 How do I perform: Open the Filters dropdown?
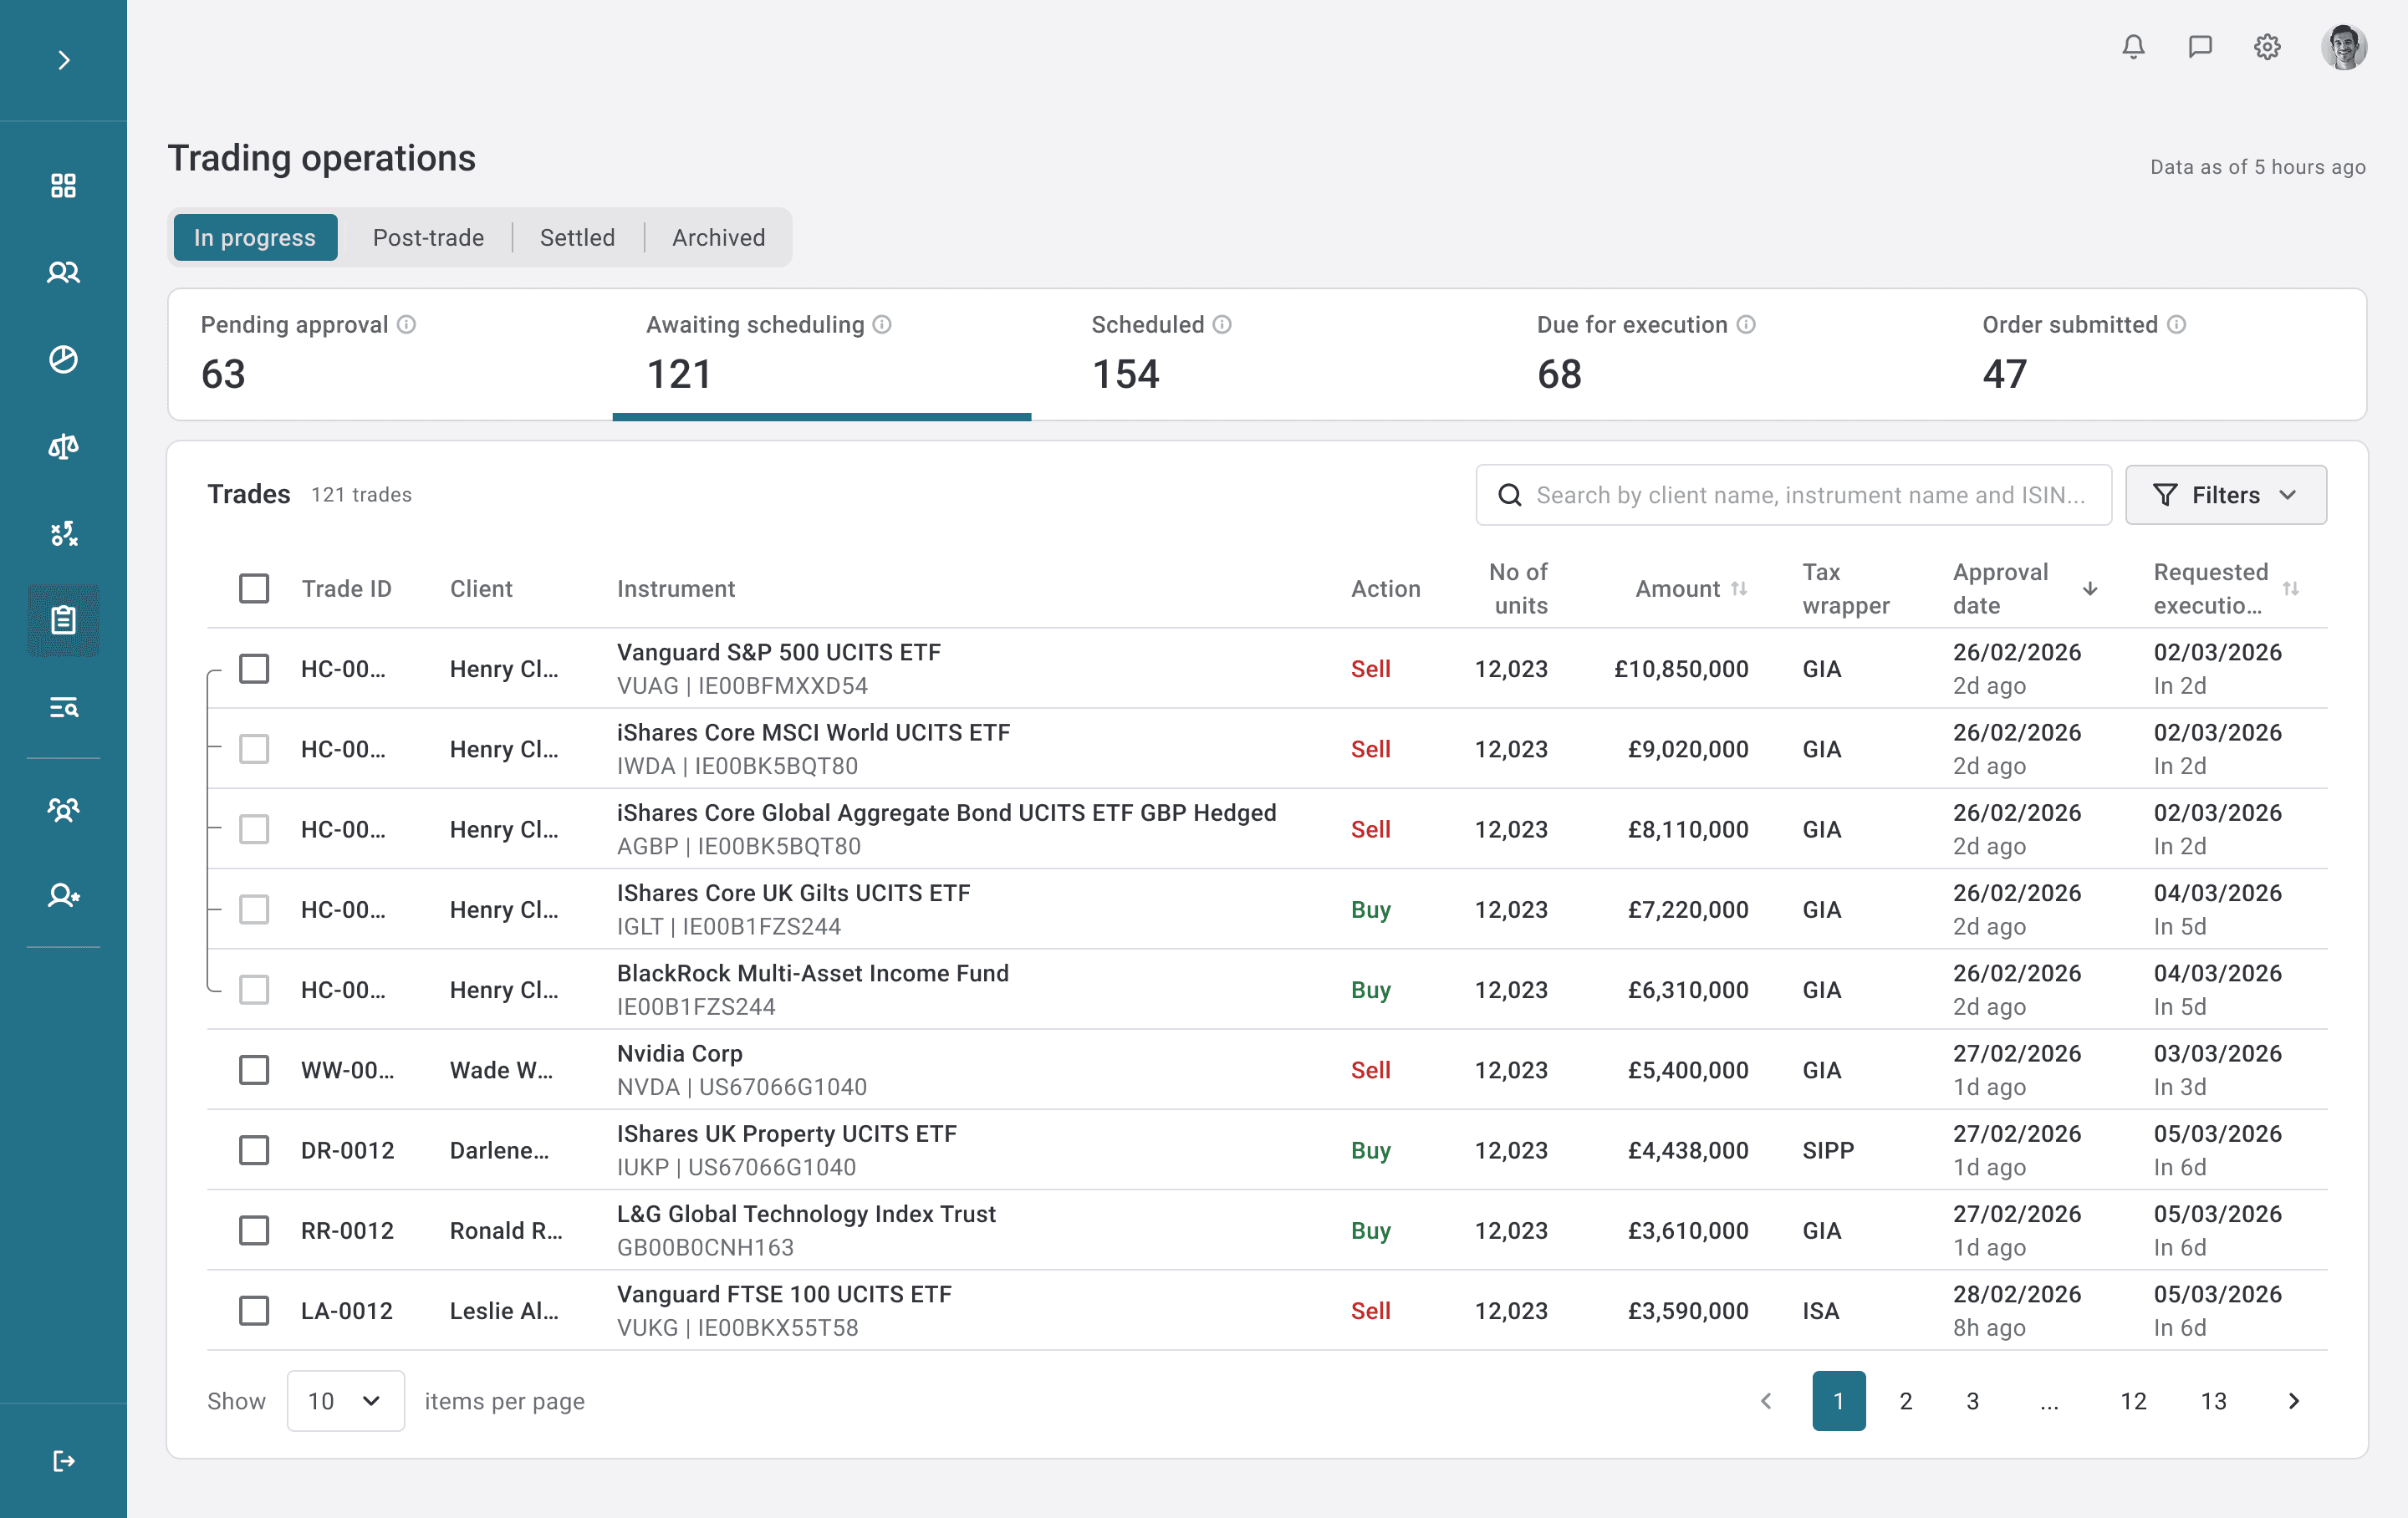2225,495
